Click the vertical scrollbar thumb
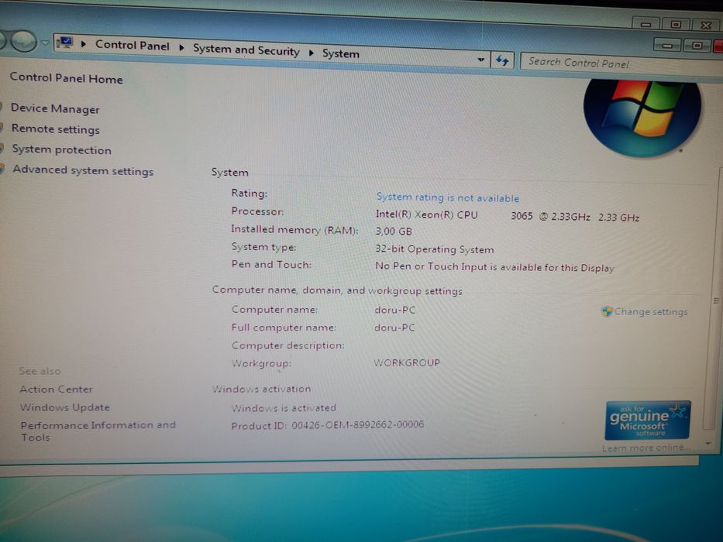 716,300
